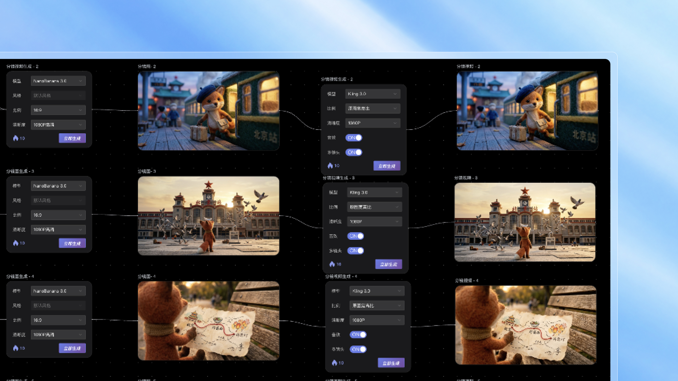Expand 1080P resolution dropdown in video panel 2
The width and height of the screenshot is (678, 381).
click(373, 123)
